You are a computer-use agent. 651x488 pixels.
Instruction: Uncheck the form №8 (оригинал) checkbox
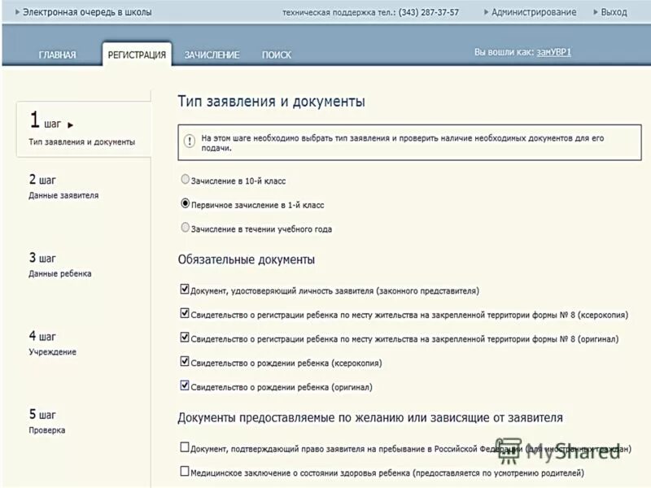(x=186, y=338)
